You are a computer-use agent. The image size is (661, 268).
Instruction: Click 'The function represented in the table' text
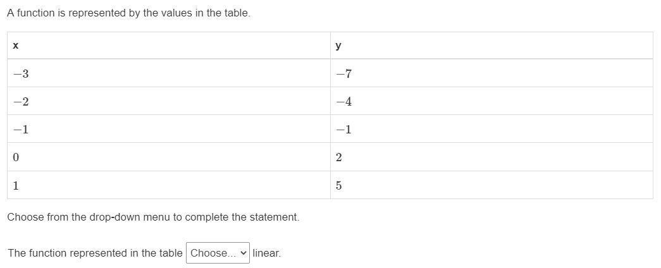tap(95, 253)
